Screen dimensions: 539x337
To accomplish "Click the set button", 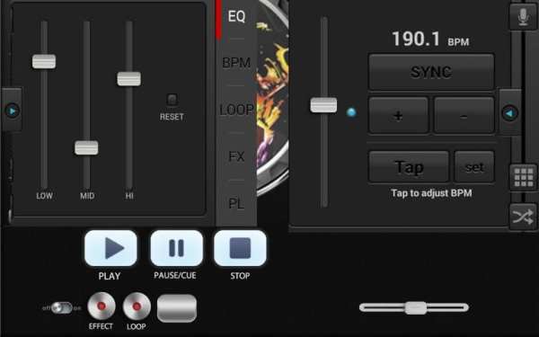I will point(474,167).
